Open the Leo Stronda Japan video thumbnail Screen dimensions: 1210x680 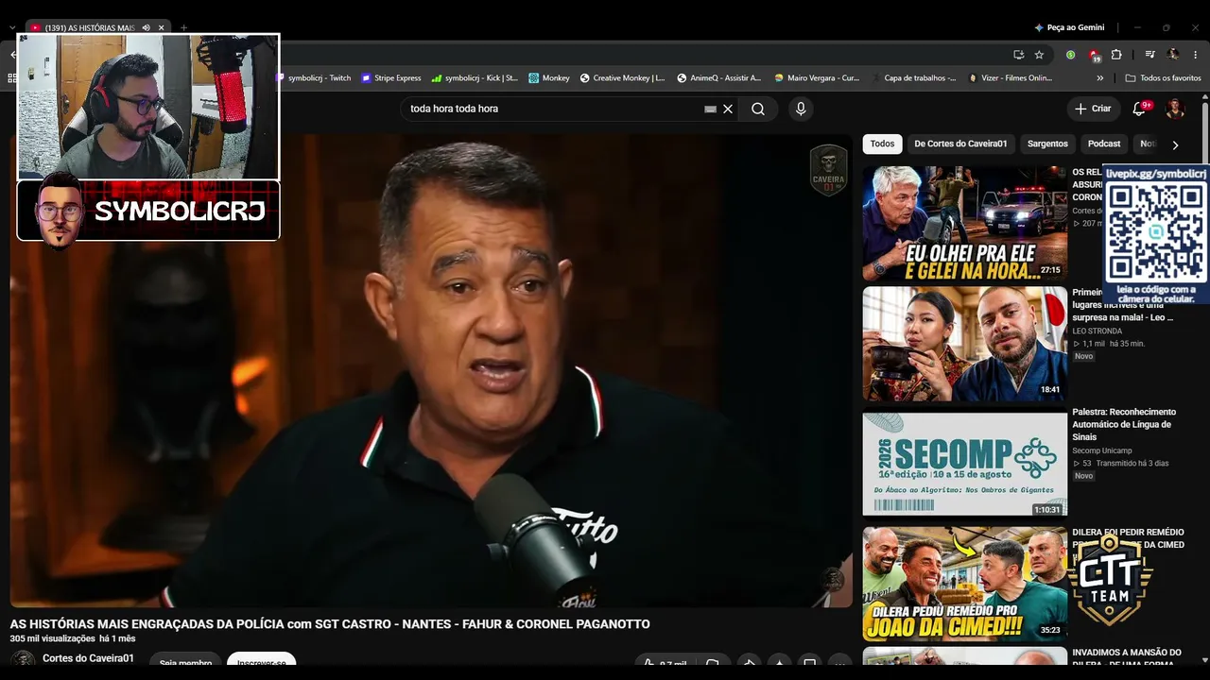(965, 344)
